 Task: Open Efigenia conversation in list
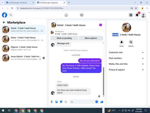(x=23, y=49)
